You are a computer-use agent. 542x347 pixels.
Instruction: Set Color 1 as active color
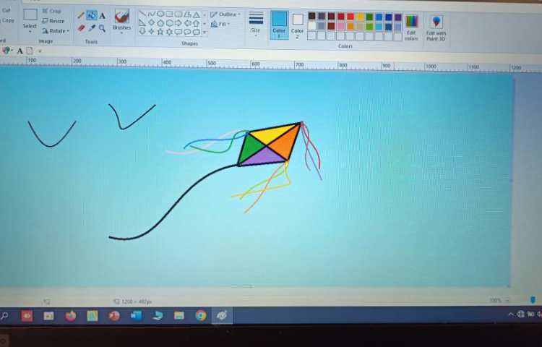(x=279, y=23)
